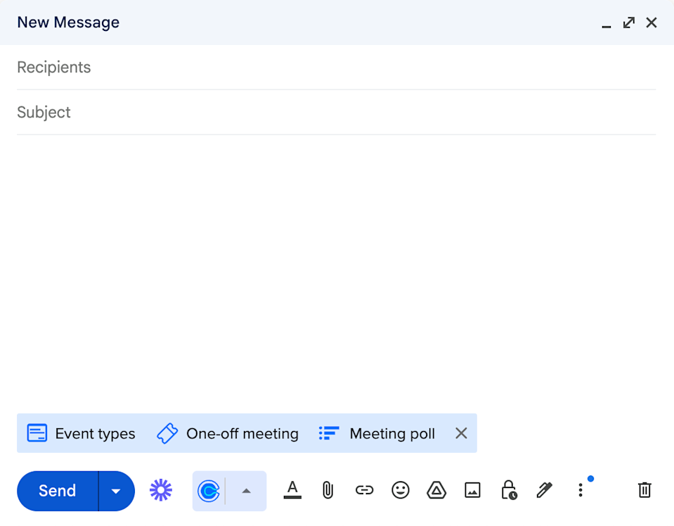Insert your signature using the pen icon

tap(544, 490)
